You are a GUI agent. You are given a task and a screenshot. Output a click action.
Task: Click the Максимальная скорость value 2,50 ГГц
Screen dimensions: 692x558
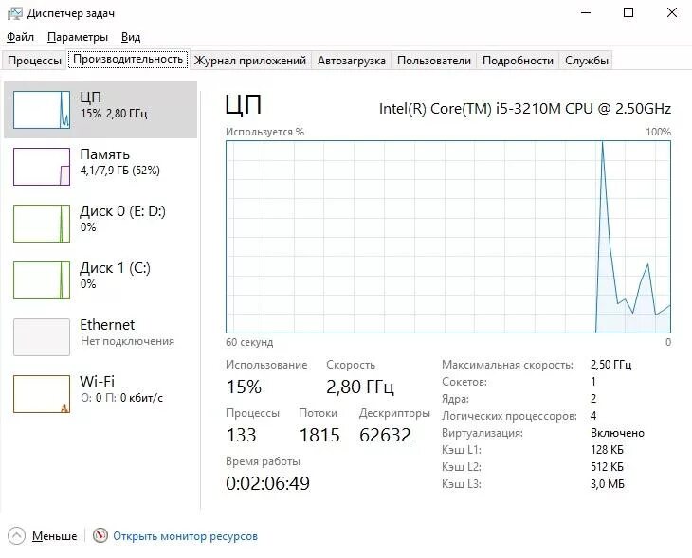tap(610, 365)
